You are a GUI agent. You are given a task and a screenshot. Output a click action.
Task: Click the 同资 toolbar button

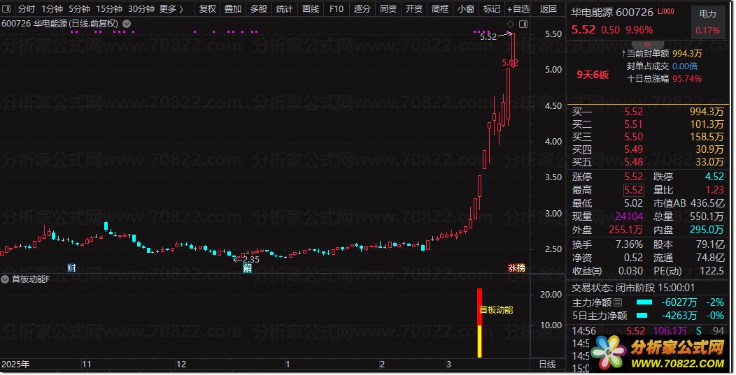[x=388, y=9]
